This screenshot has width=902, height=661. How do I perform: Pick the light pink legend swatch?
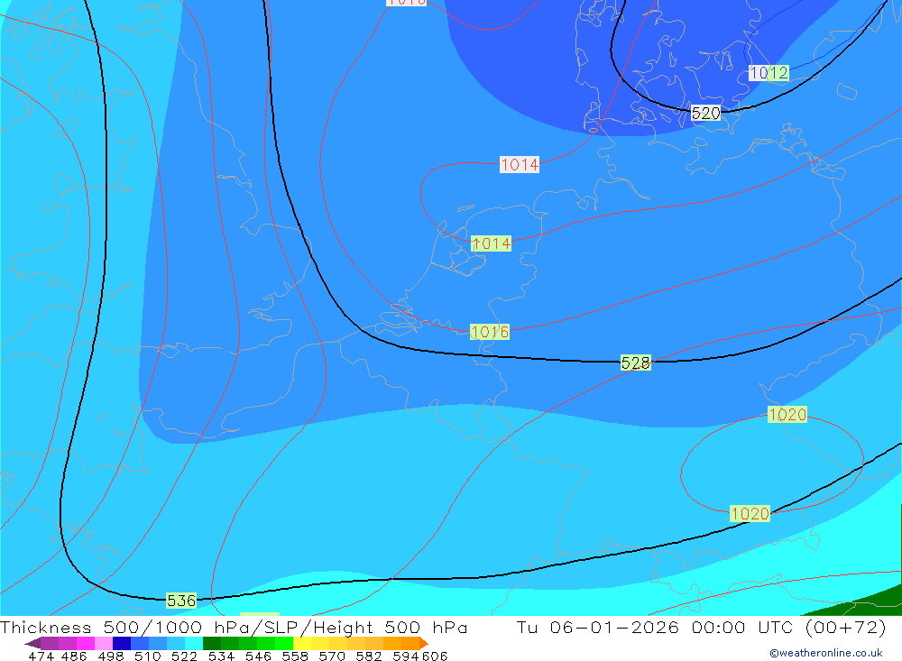point(104,643)
